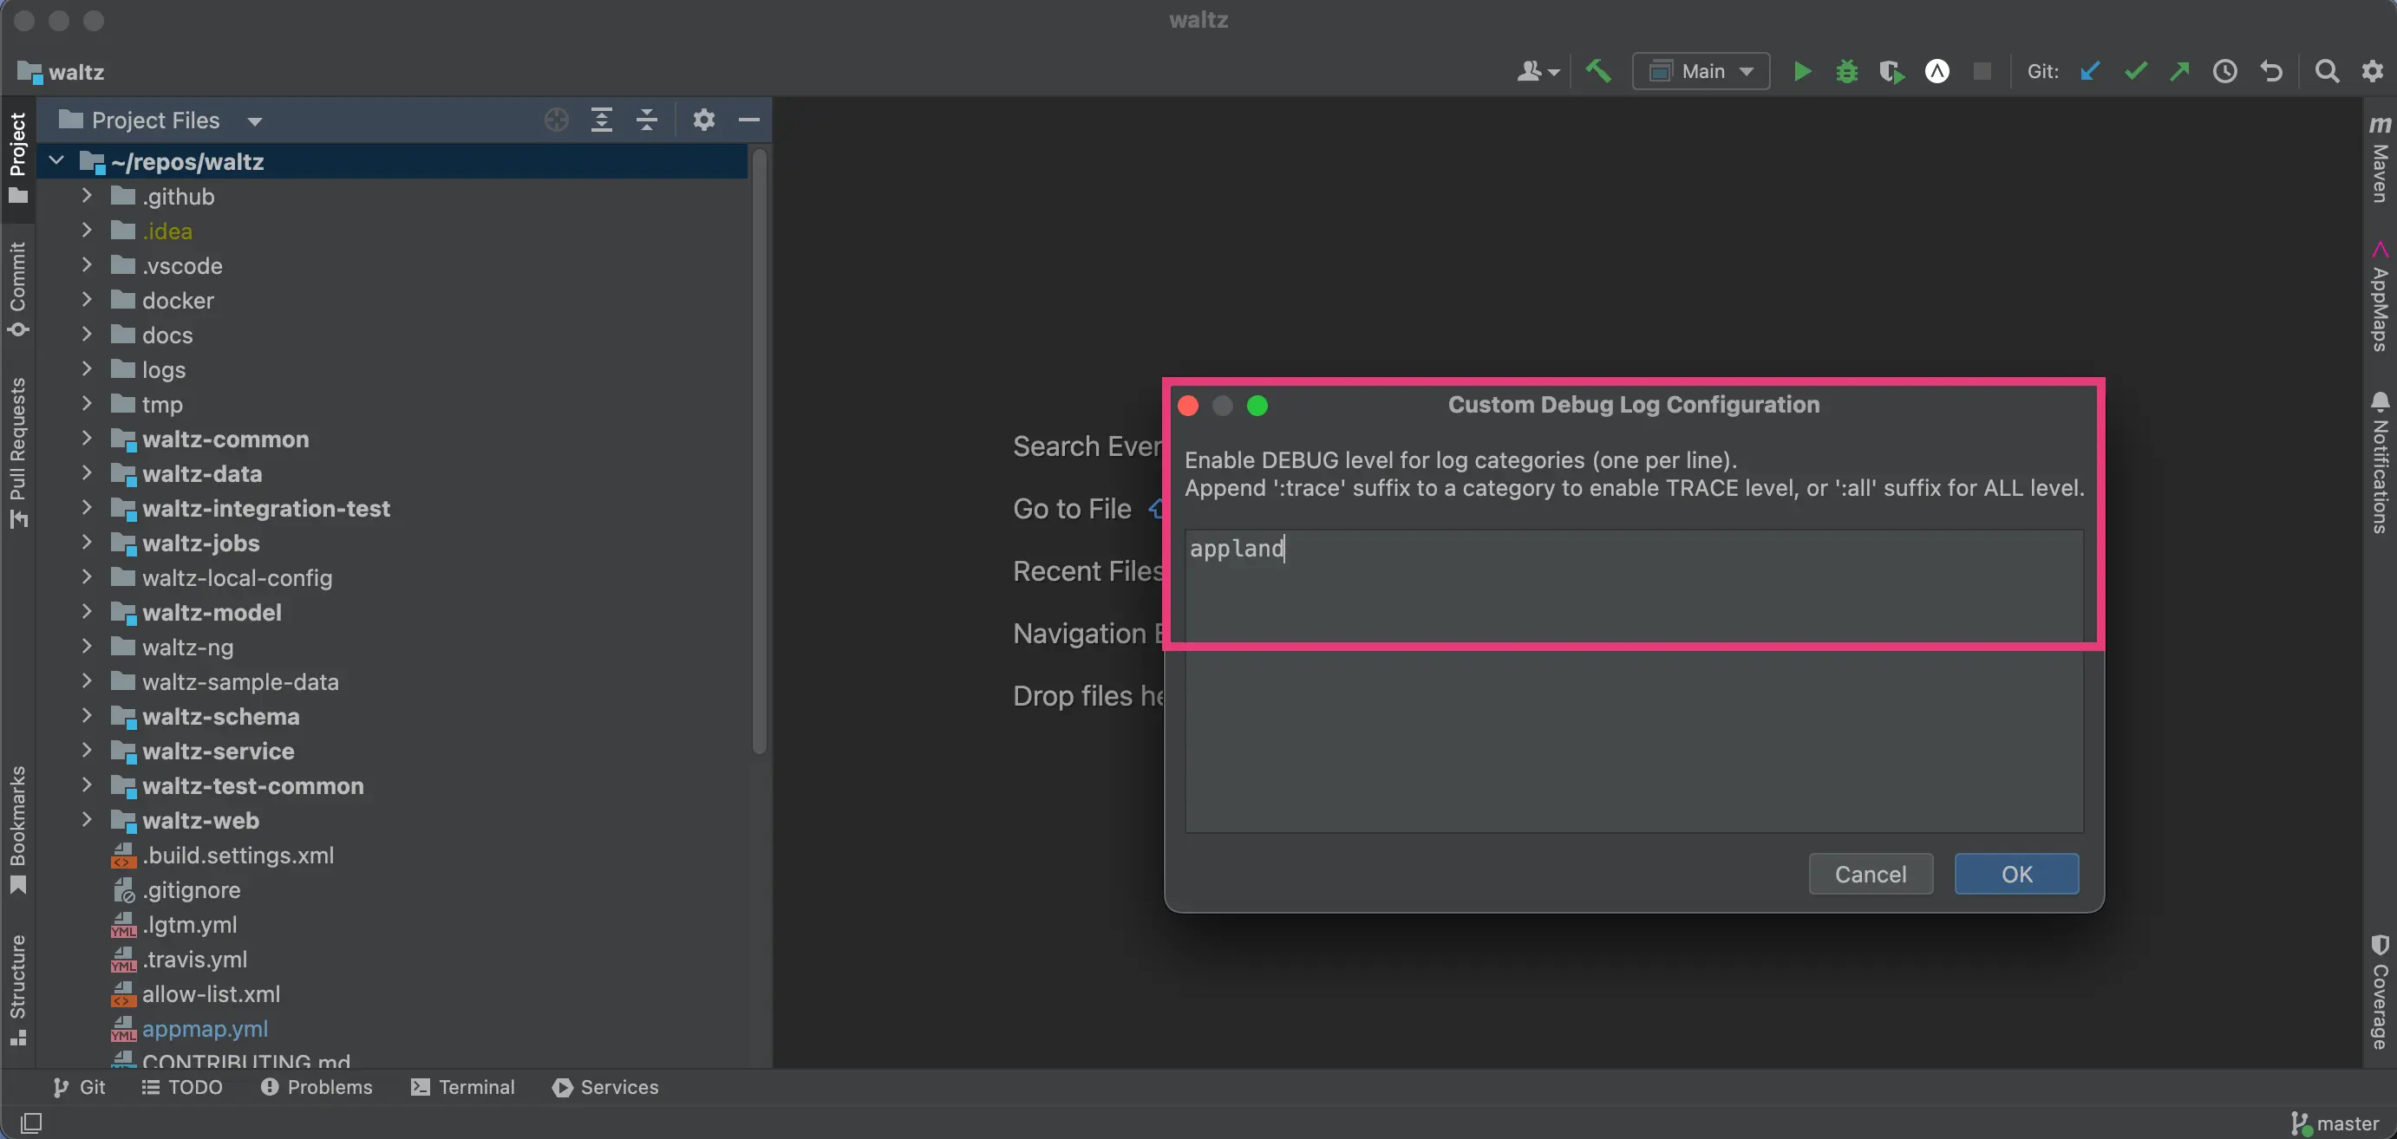Viewport: 2397px width, 1139px height.
Task: Debug Main with the bug icon
Action: pos(1846,72)
